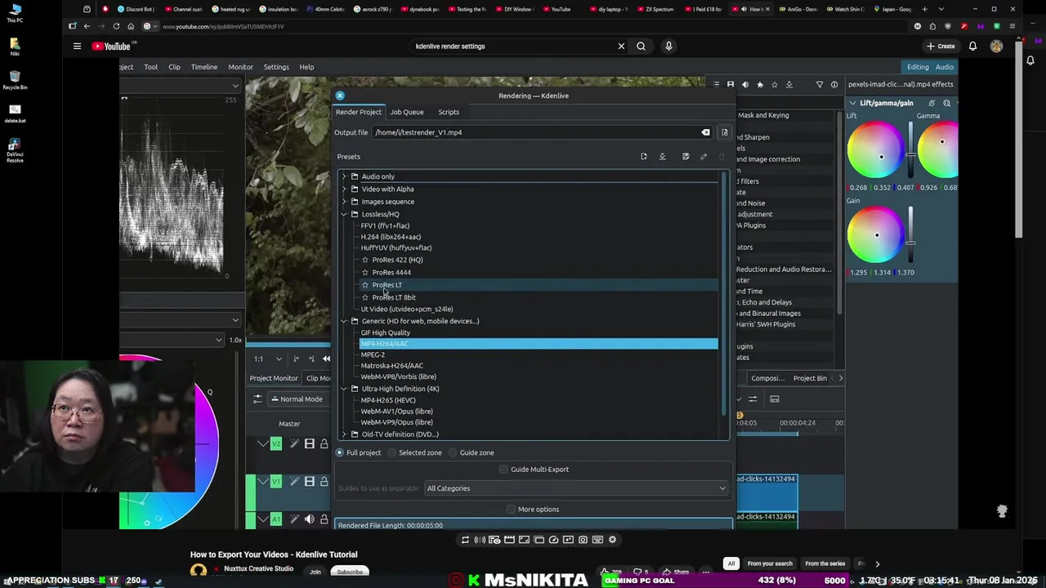The width and height of the screenshot is (1046, 588).
Task: Switch to the Job Queue tab
Action: pyautogui.click(x=407, y=112)
